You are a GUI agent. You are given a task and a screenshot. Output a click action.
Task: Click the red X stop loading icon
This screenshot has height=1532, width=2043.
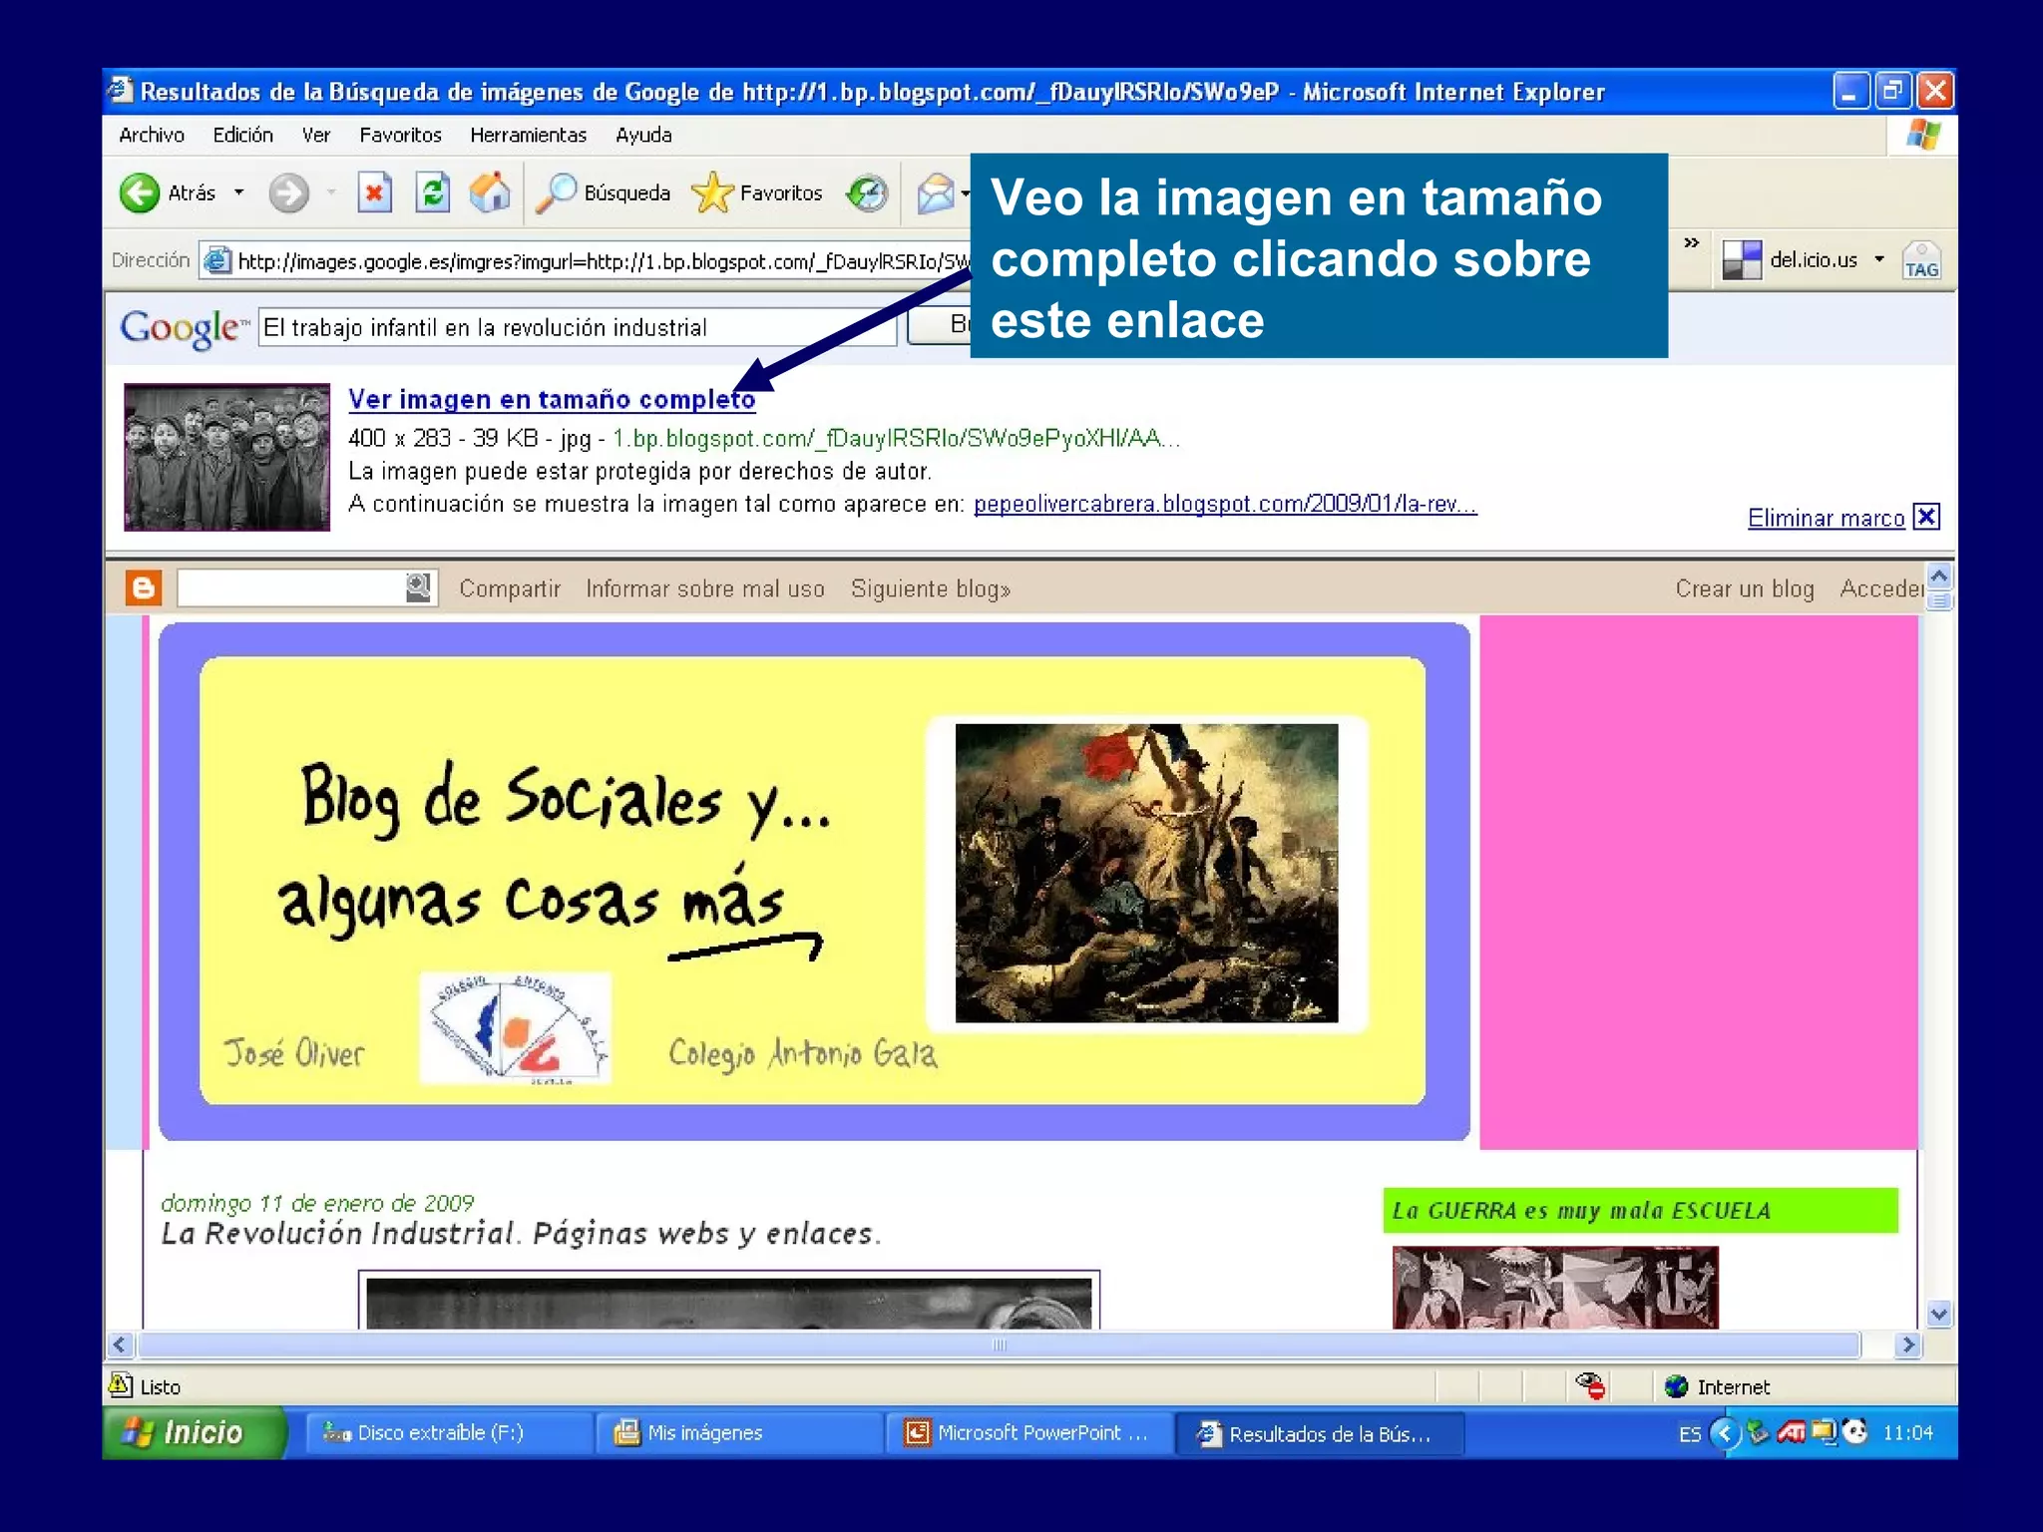374,192
